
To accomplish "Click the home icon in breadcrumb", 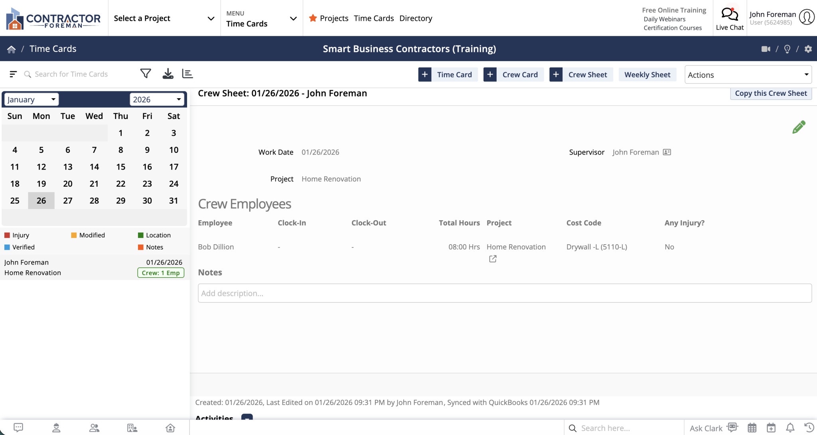I will tap(11, 49).
